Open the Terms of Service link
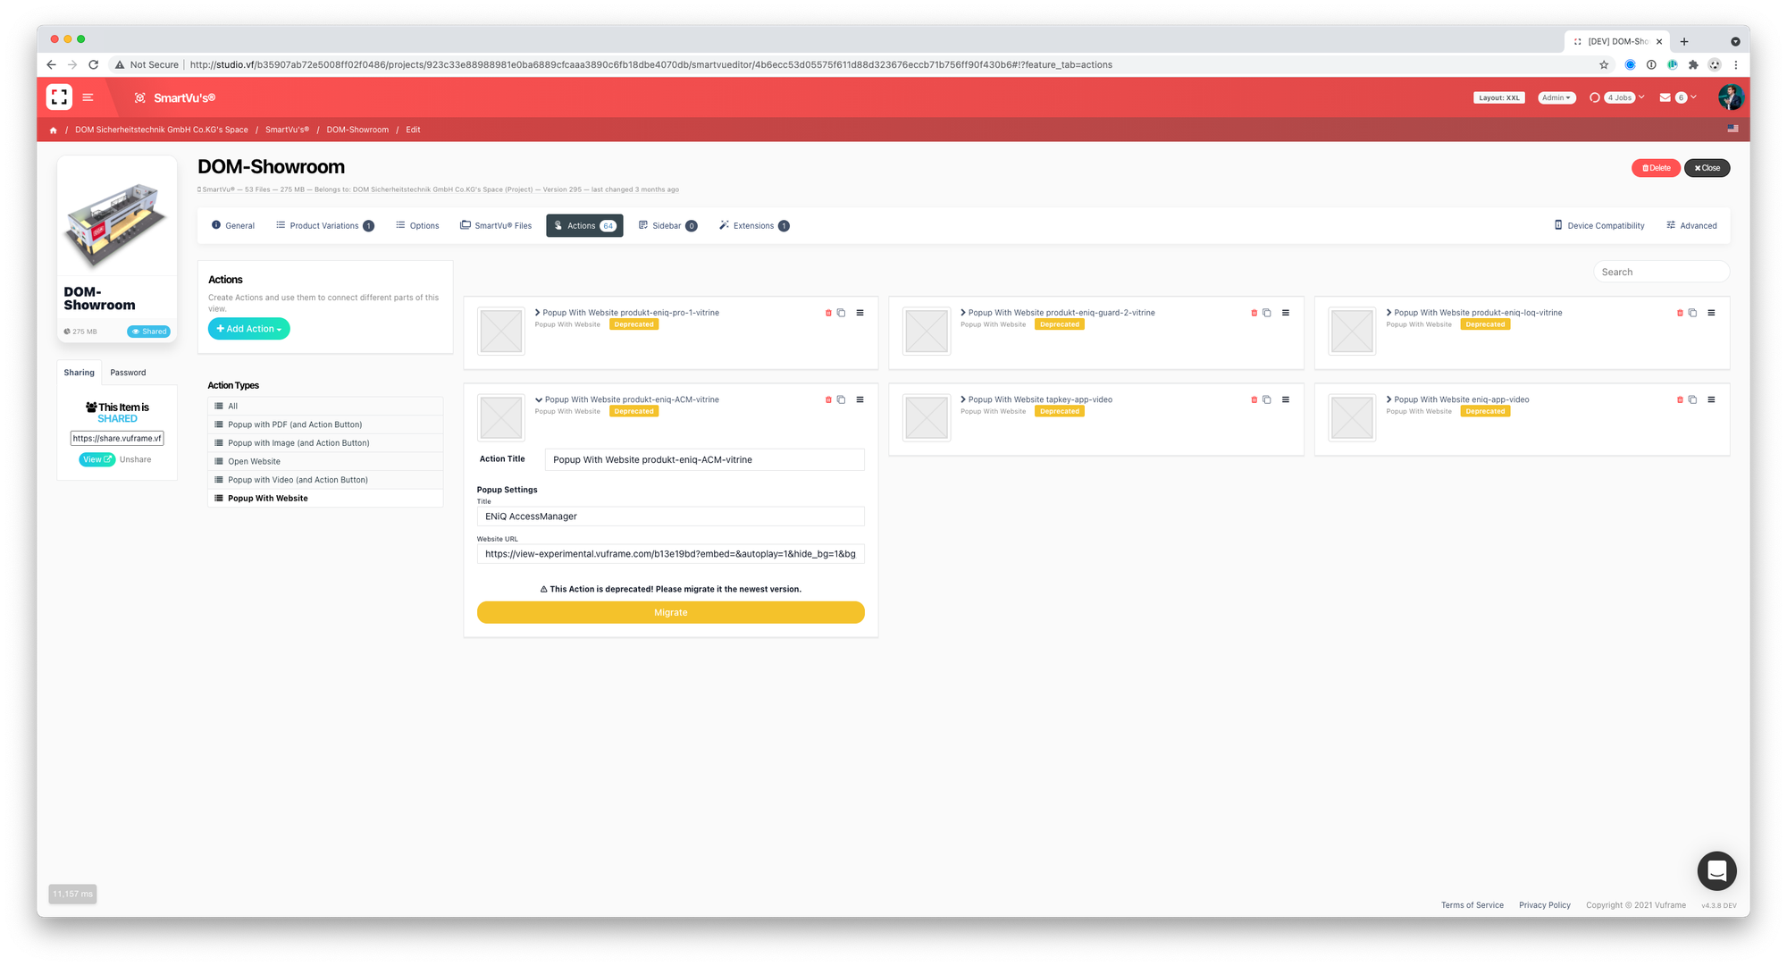Screen dimensions: 1787x966 (x=1472, y=905)
